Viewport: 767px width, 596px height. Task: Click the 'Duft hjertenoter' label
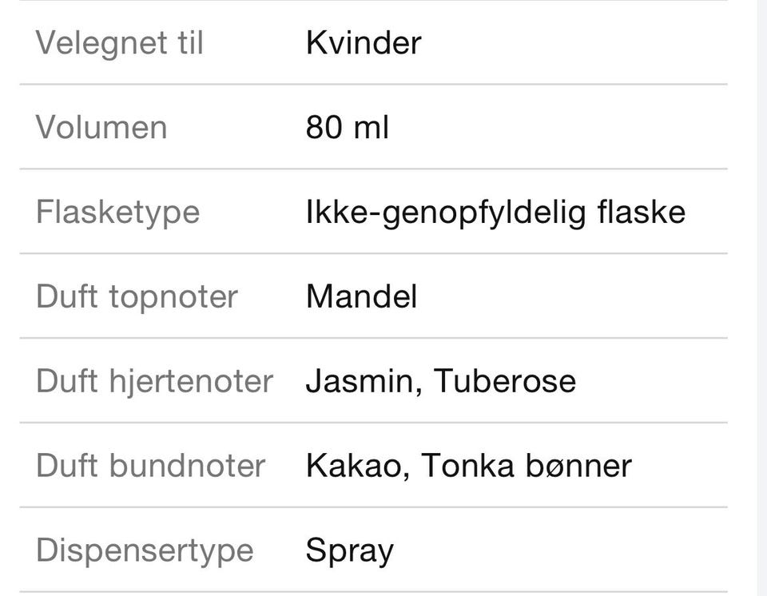click(154, 381)
